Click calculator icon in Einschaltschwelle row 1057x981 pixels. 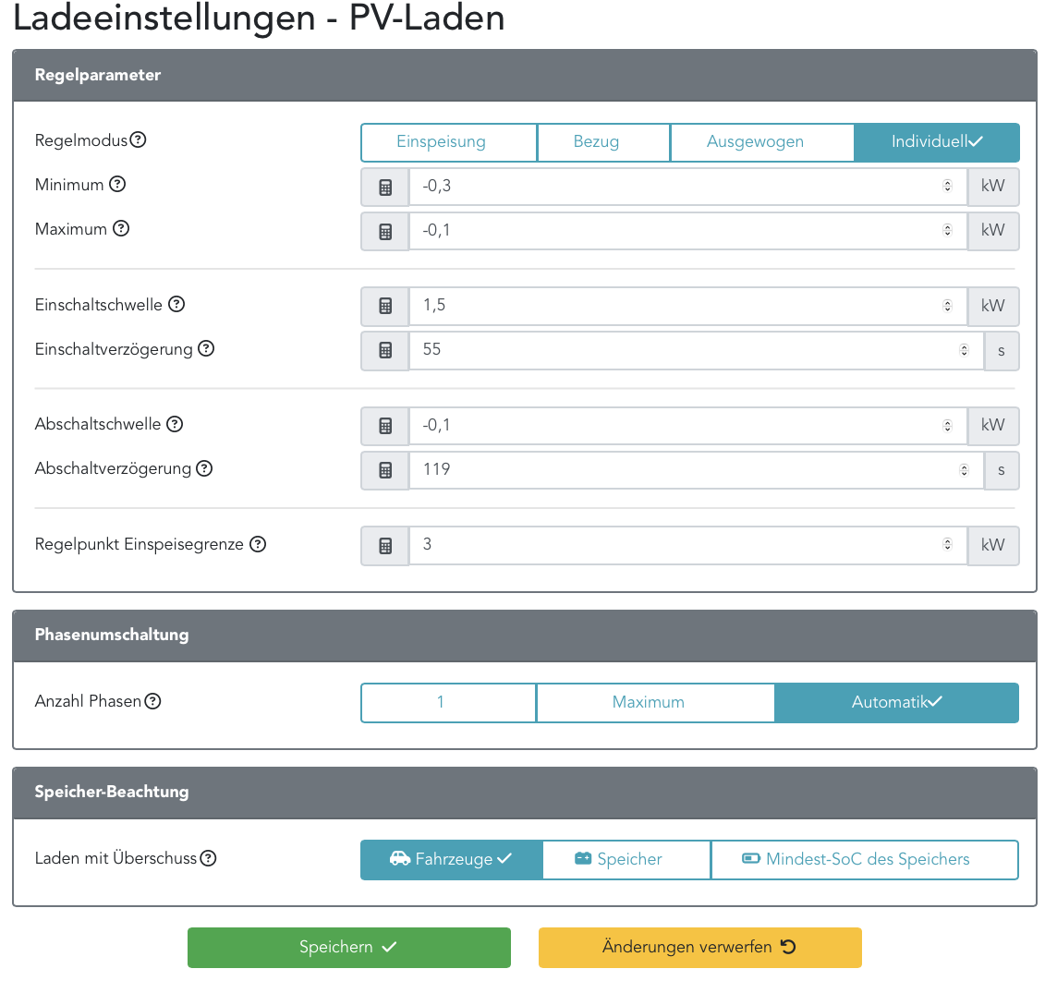click(385, 306)
